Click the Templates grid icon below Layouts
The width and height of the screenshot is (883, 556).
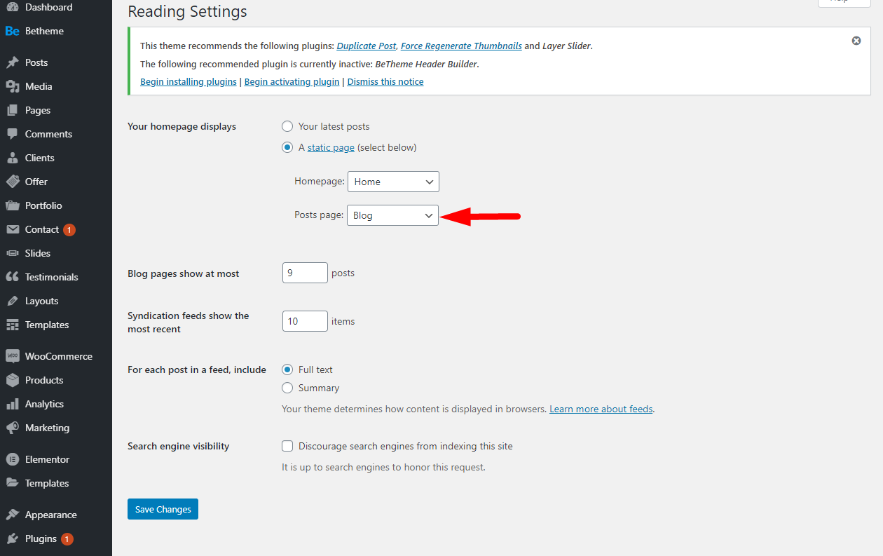point(12,325)
